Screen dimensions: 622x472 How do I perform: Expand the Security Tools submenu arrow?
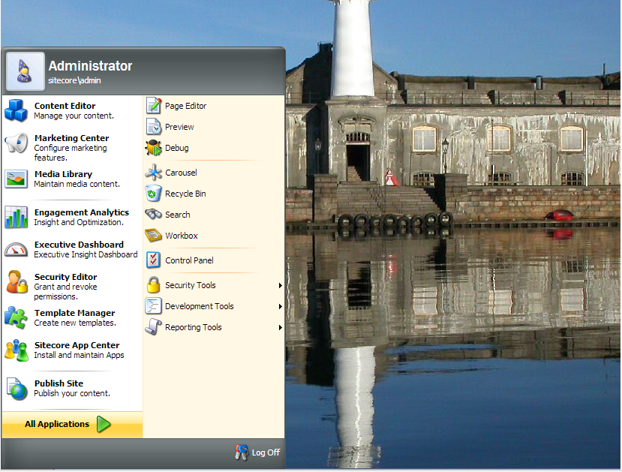pos(280,286)
